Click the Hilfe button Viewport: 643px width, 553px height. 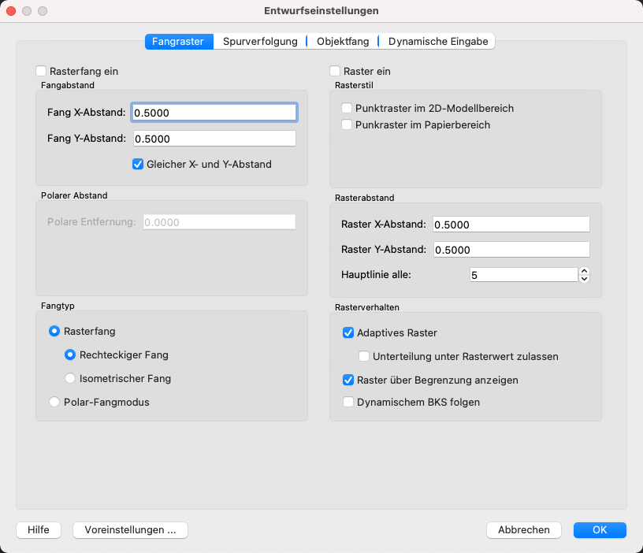39,530
